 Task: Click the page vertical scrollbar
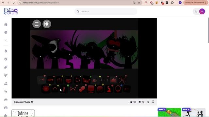tap(208, 30)
